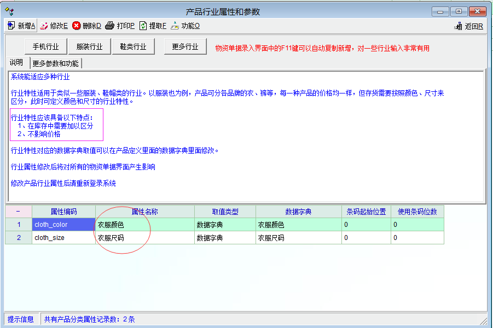Select the 手机行业 button
493x328 pixels.
click(x=46, y=46)
